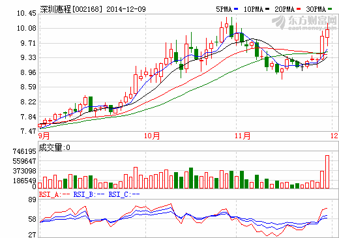Click the 20PMA red legend swatch

299,9
